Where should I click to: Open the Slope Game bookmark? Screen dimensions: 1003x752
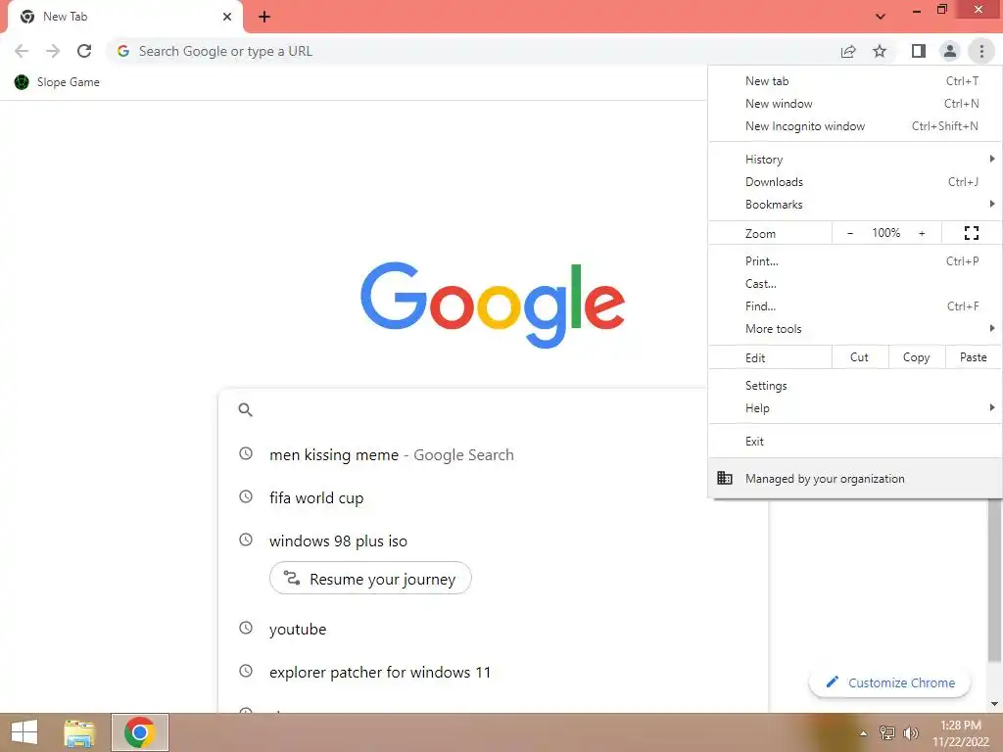(57, 82)
